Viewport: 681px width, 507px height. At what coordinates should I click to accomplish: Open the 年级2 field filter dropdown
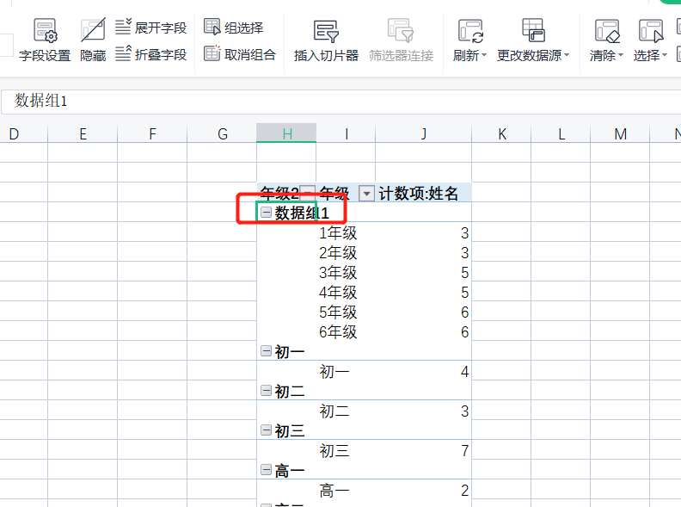[308, 193]
